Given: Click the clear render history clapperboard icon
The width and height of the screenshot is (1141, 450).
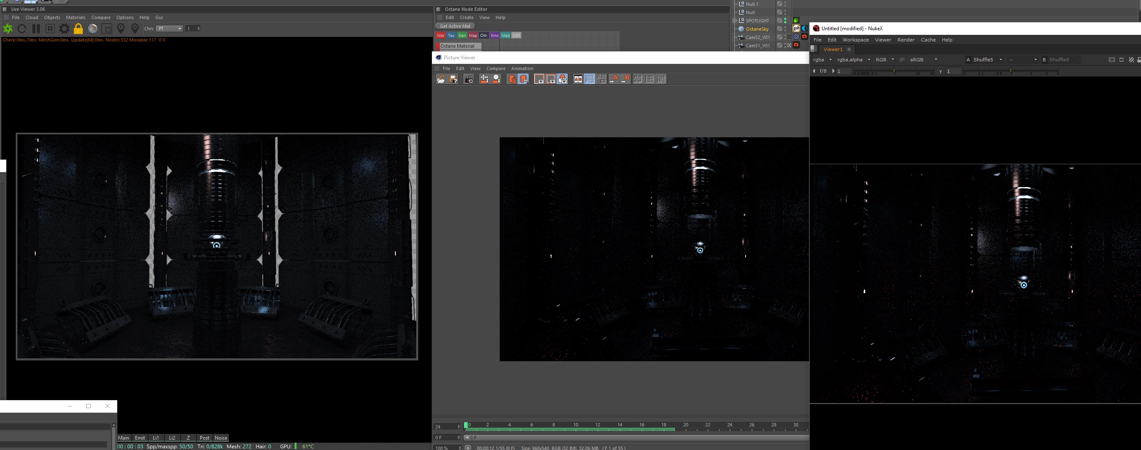Looking at the screenshot, I should click(x=468, y=79).
